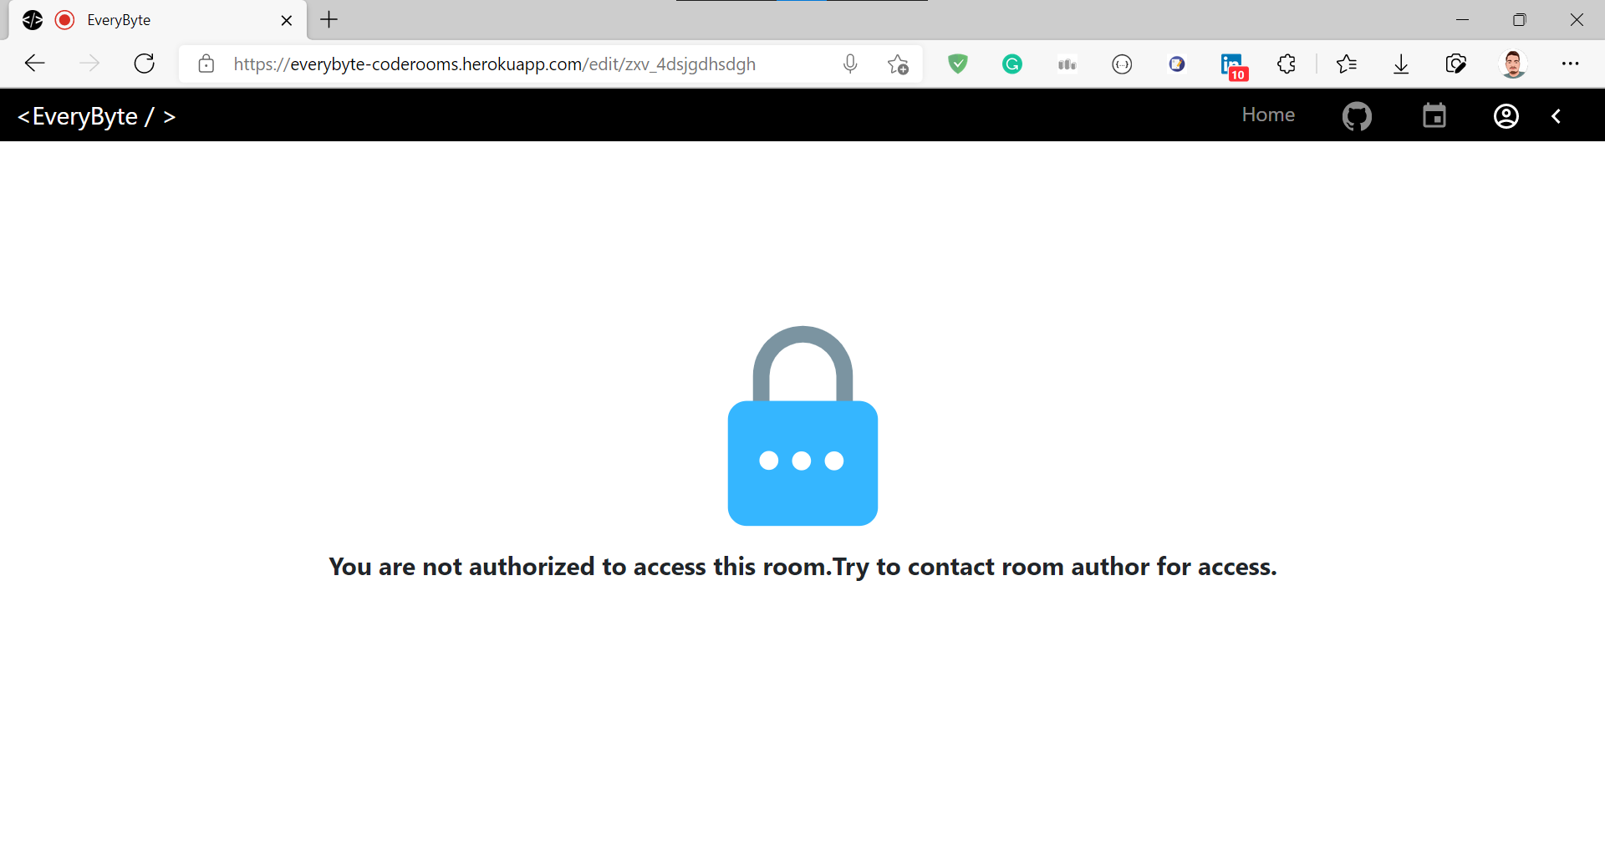The height and width of the screenshot is (861, 1605).
Task: Open the browser Settings and more menu
Action: (x=1570, y=64)
